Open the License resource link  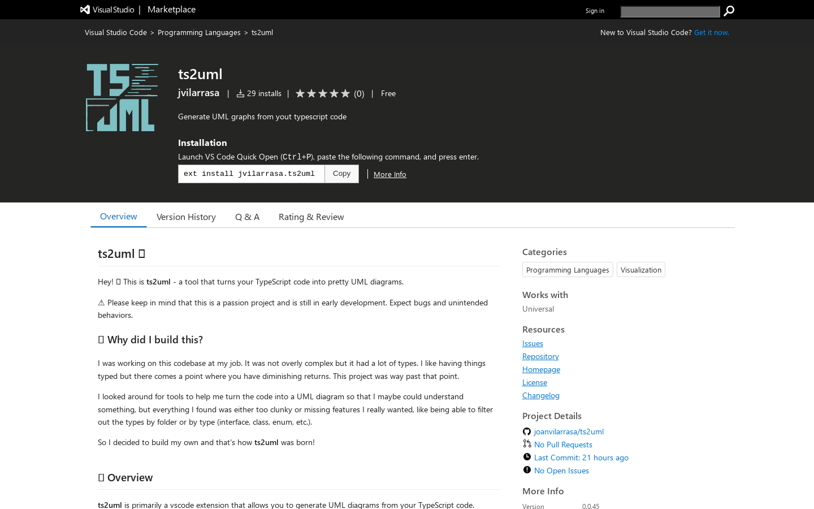pos(535,382)
